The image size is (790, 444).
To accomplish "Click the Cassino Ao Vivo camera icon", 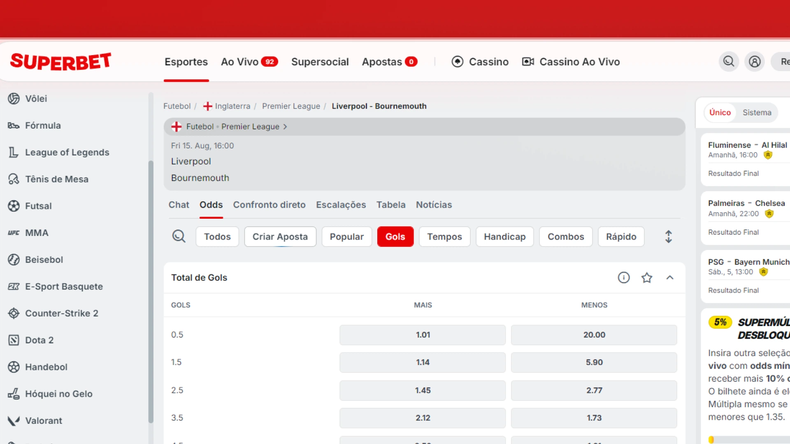I will click(x=528, y=62).
